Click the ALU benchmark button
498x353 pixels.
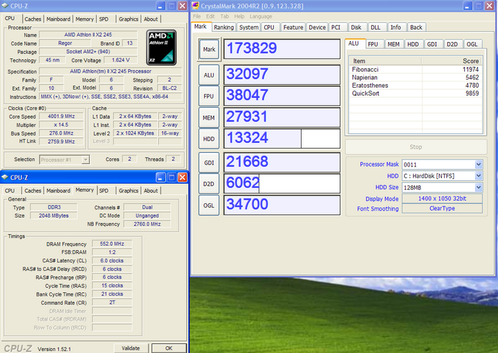pos(209,75)
